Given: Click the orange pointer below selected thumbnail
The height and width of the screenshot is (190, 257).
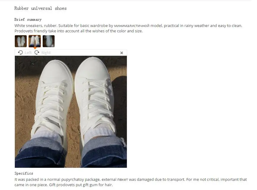Looking at the screenshot, I should click(x=35, y=48).
